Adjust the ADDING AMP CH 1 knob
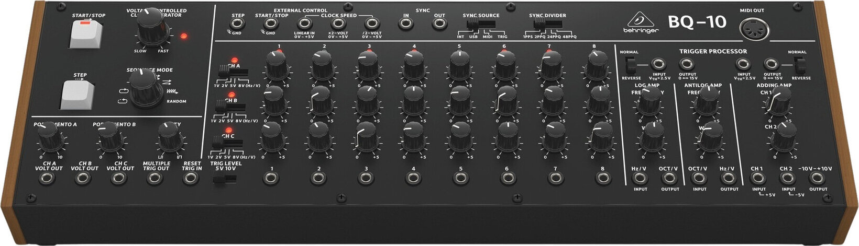Viewport: 859px width, 246px height. tap(779, 100)
